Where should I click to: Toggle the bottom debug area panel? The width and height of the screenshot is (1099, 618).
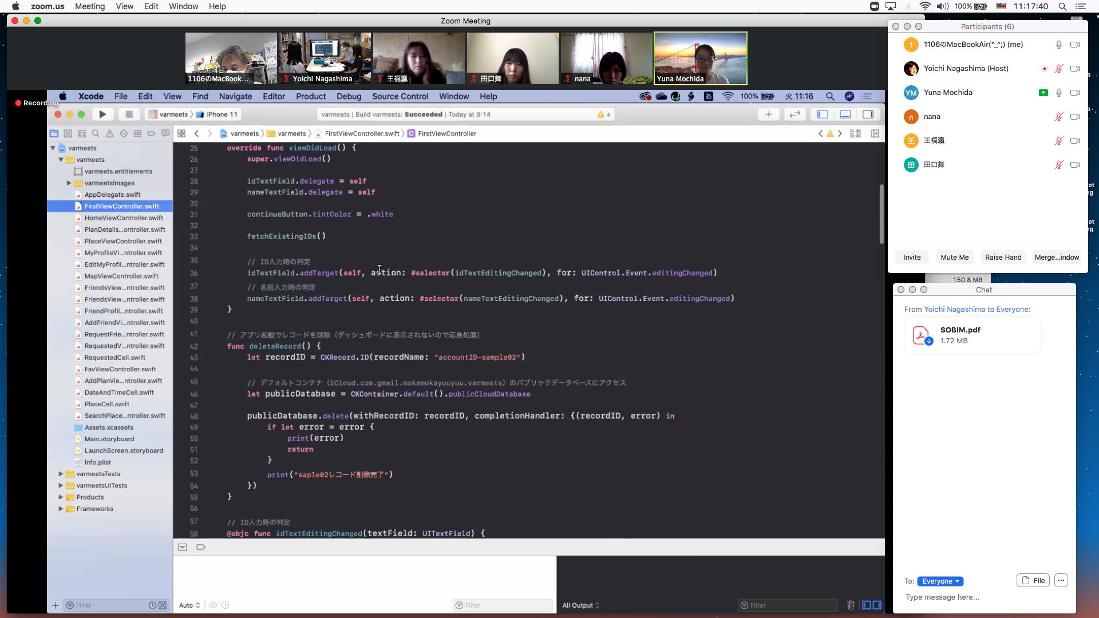coord(845,114)
